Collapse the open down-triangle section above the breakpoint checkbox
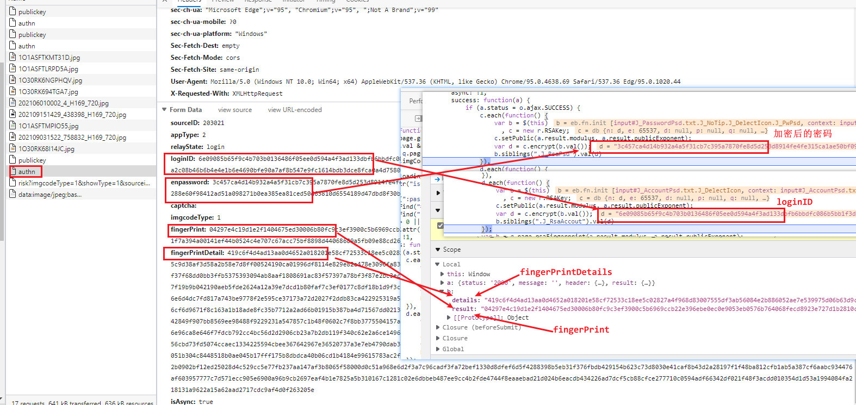Screen dimensions: 856x405 pos(438,210)
